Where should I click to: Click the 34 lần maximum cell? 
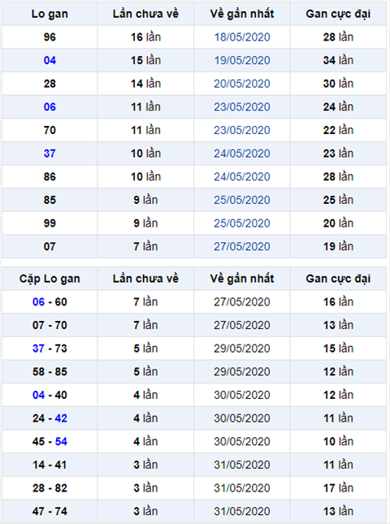click(338, 60)
